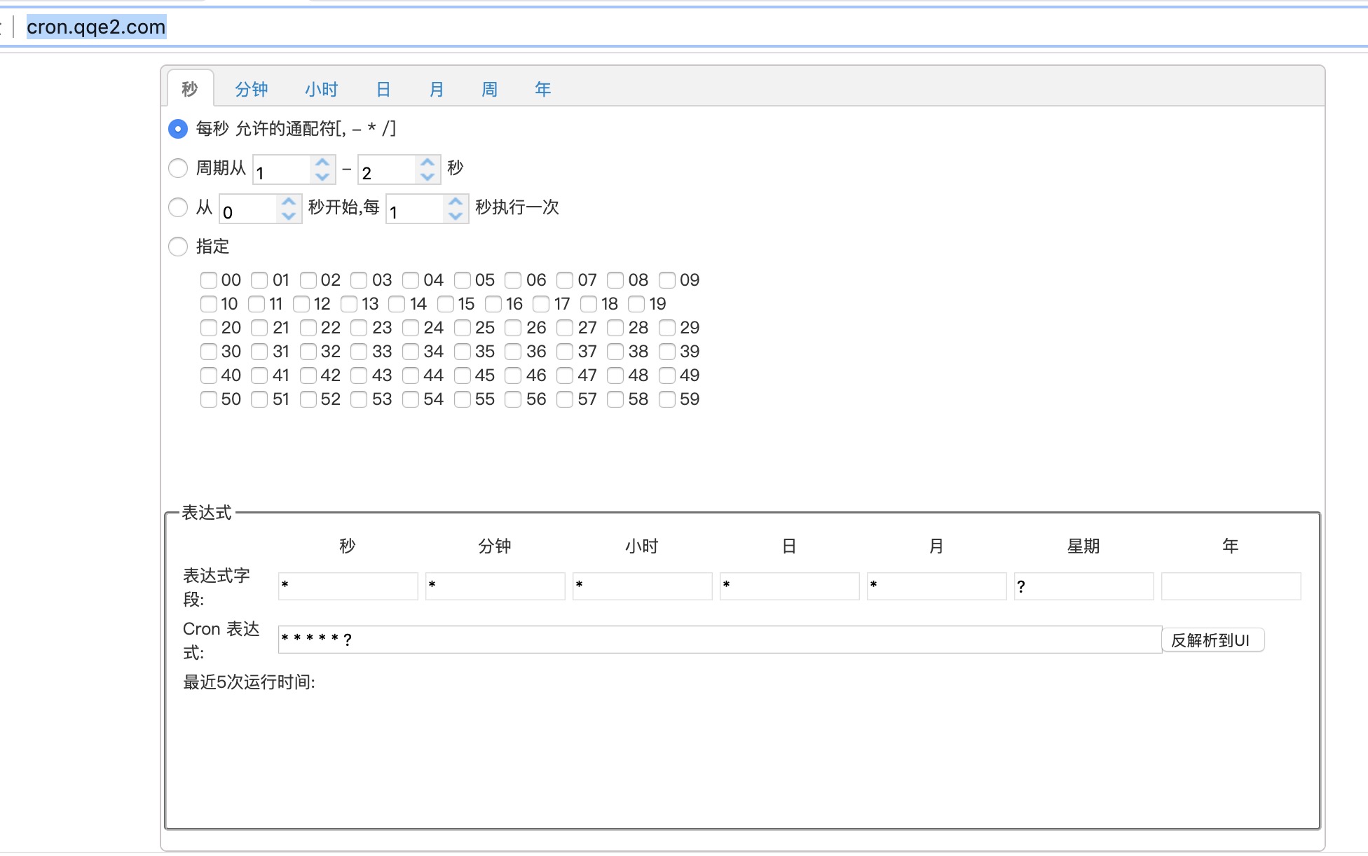1368x856 pixels.
Task: Open the 年 tab
Action: point(542,89)
